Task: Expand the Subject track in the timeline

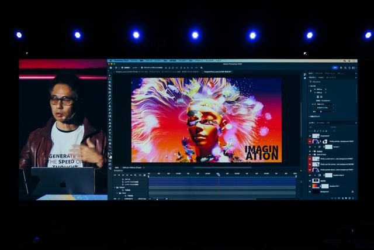Action: point(116,187)
